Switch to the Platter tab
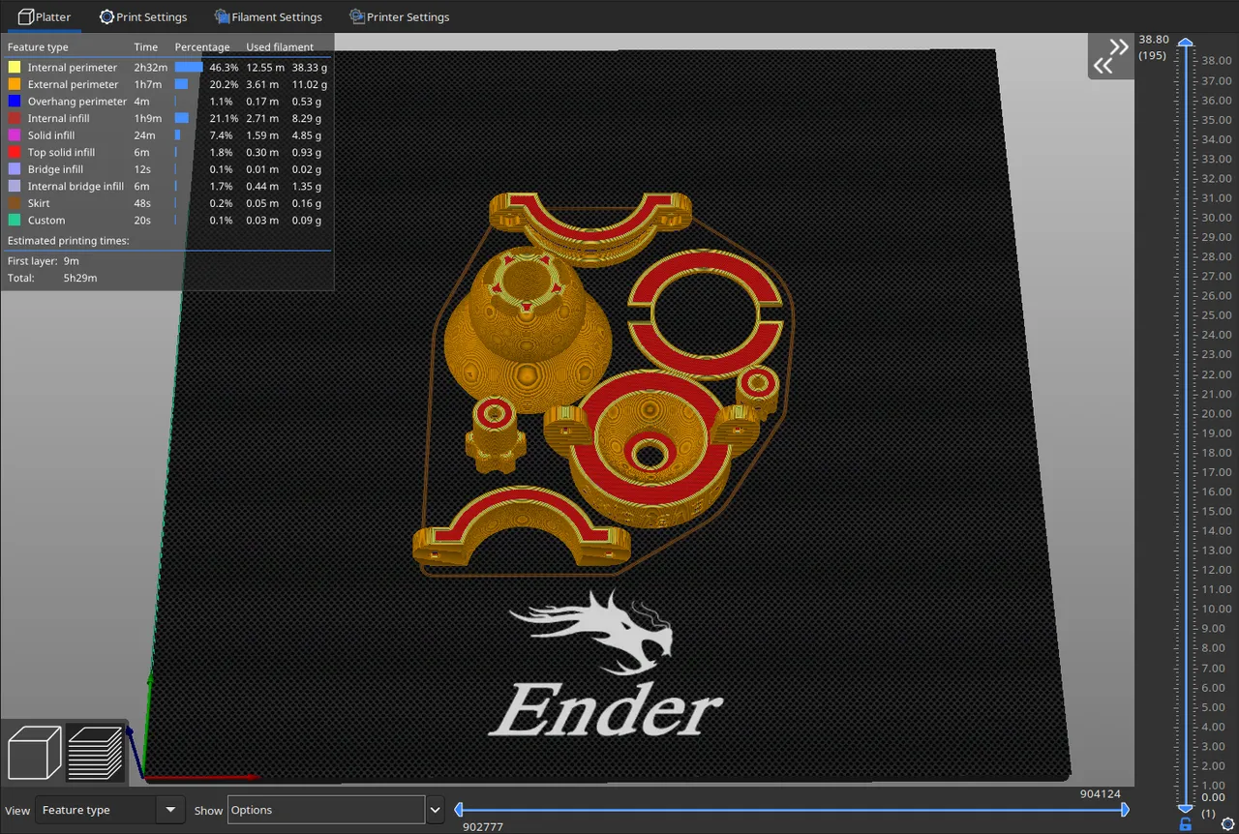This screenshot has width=1239, height=834. 44,17
